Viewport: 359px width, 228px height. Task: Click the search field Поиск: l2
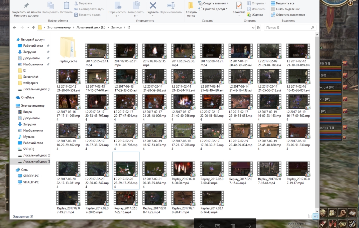click(x=290, y=28)
